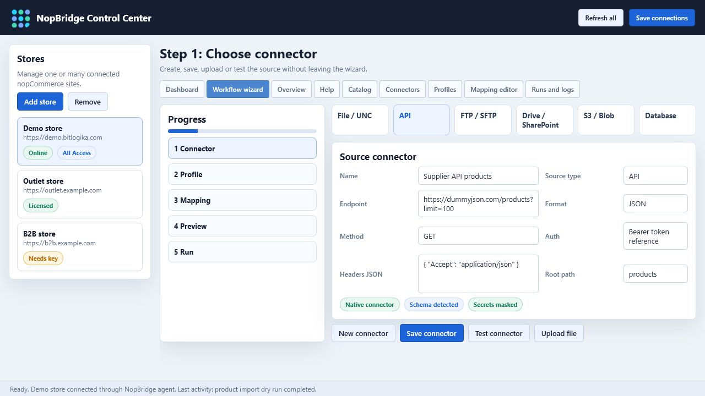Viewport: 705px width, 396px height.
Task: Create a New connector
Action: (x=364, y=333)
